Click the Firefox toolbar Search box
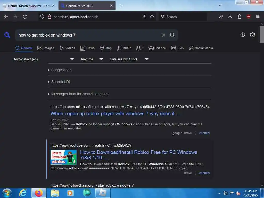Image resolution: width=264 pixels, height=198 pixels. [x=183, y=17]
